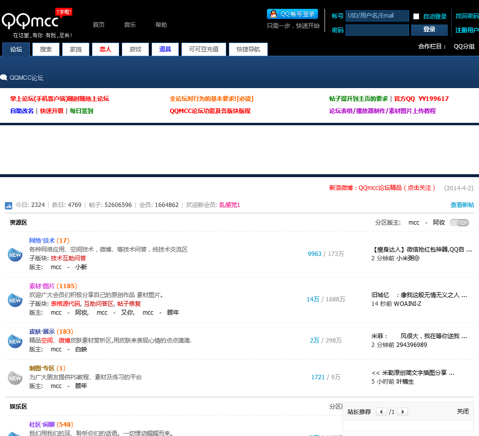
Task: Click 帮助 in top menu
Action: pyautogui.click(x=161, y=25)
